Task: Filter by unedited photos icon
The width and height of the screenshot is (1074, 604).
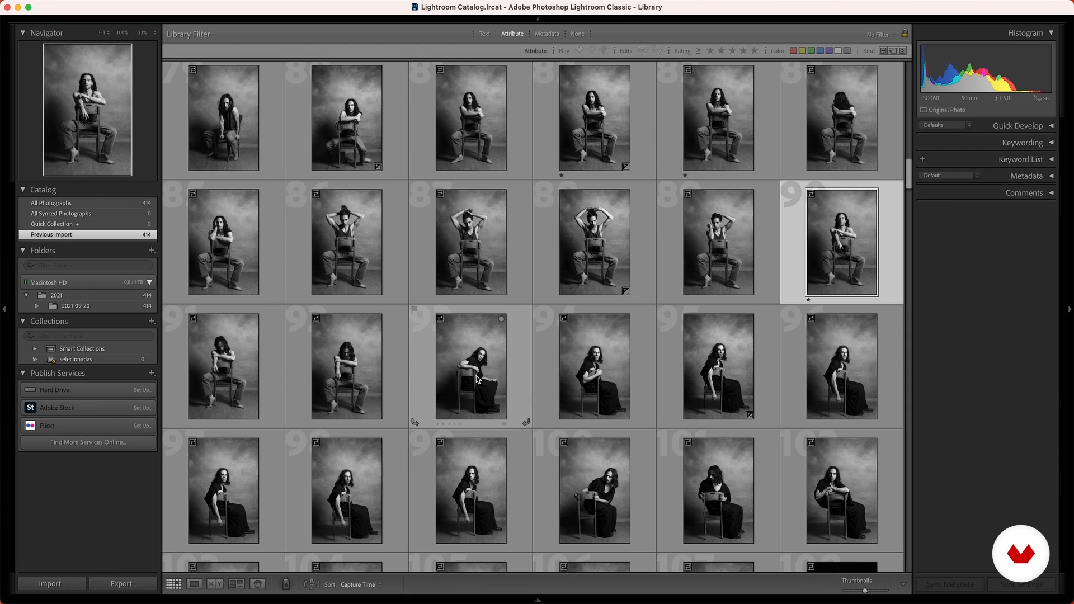Action: (657, 51)
